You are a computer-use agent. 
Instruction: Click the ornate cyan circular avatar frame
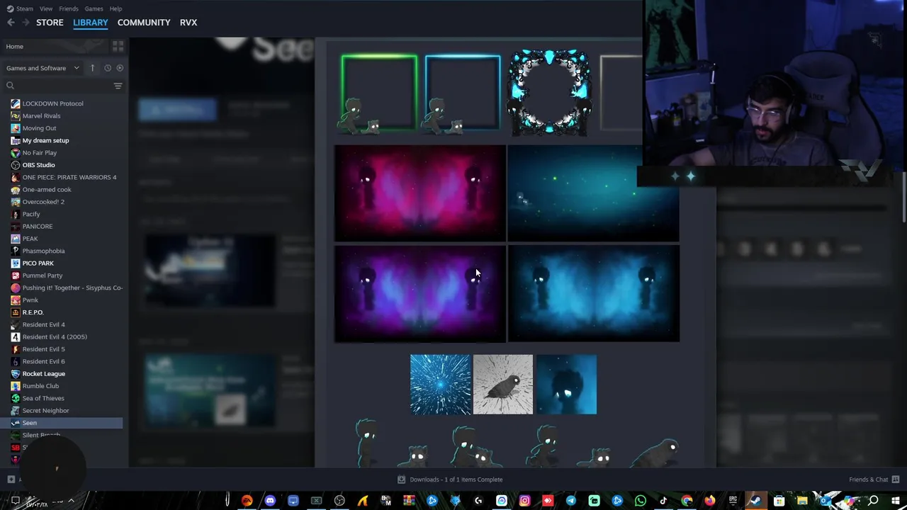pyautogui.click(x=549, y=93)
